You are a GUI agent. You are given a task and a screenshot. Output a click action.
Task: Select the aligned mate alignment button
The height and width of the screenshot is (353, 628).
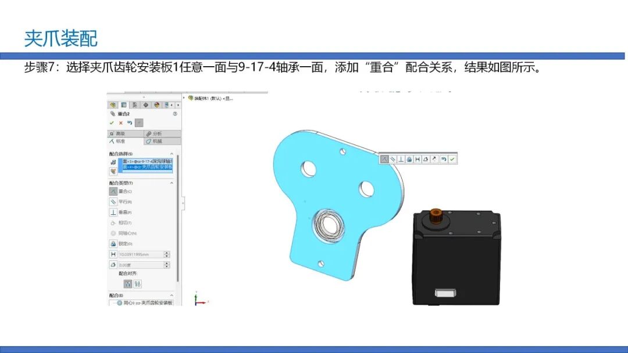(x=128, y=284)
